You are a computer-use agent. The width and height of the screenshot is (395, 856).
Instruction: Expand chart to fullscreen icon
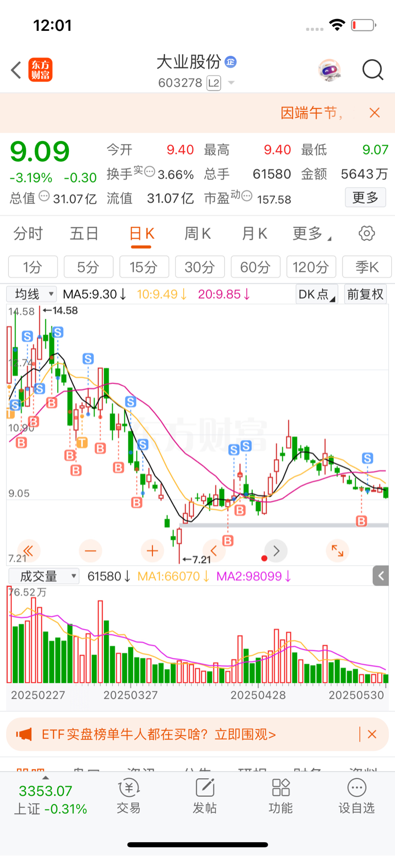(x=337, y=551)
